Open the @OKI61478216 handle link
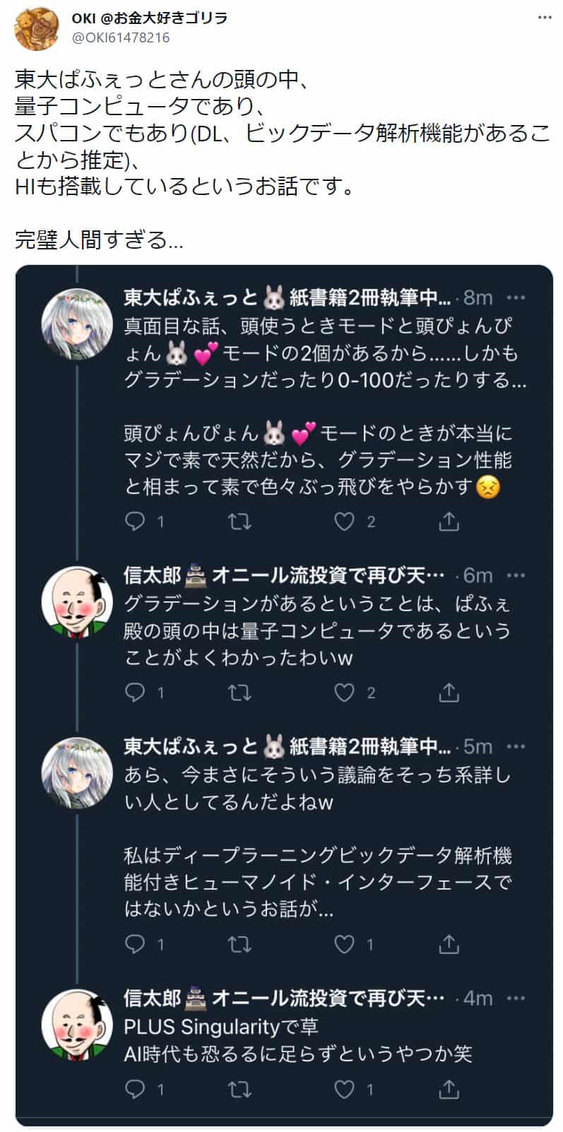The height and width of the screenshot is (1132, 563). (121, 37)
